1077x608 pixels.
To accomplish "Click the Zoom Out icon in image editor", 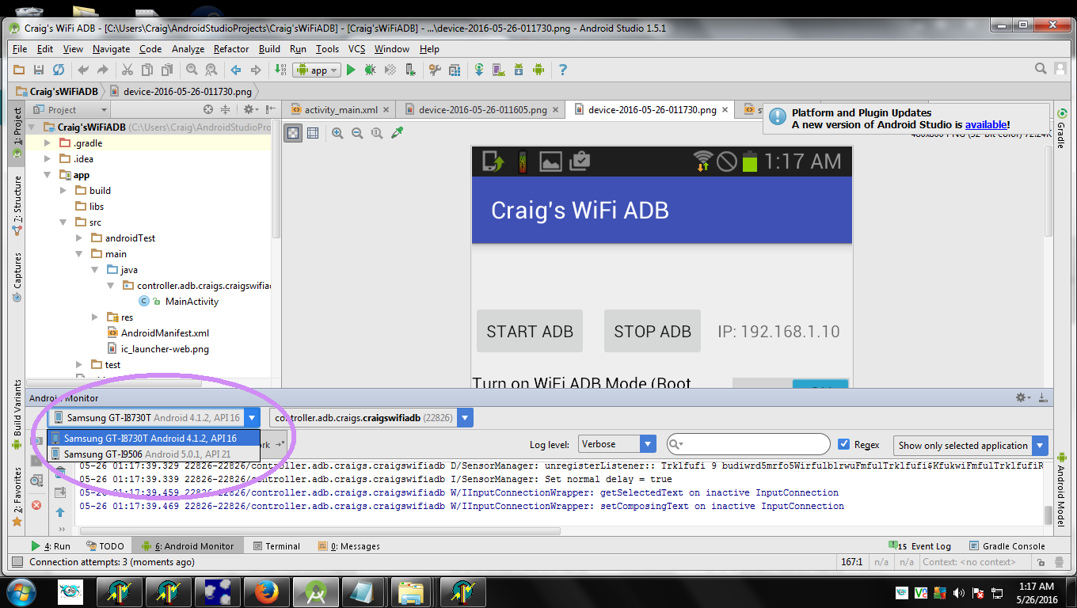I will coord(357,133).
